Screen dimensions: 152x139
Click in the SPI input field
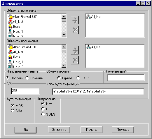(25, 91)
